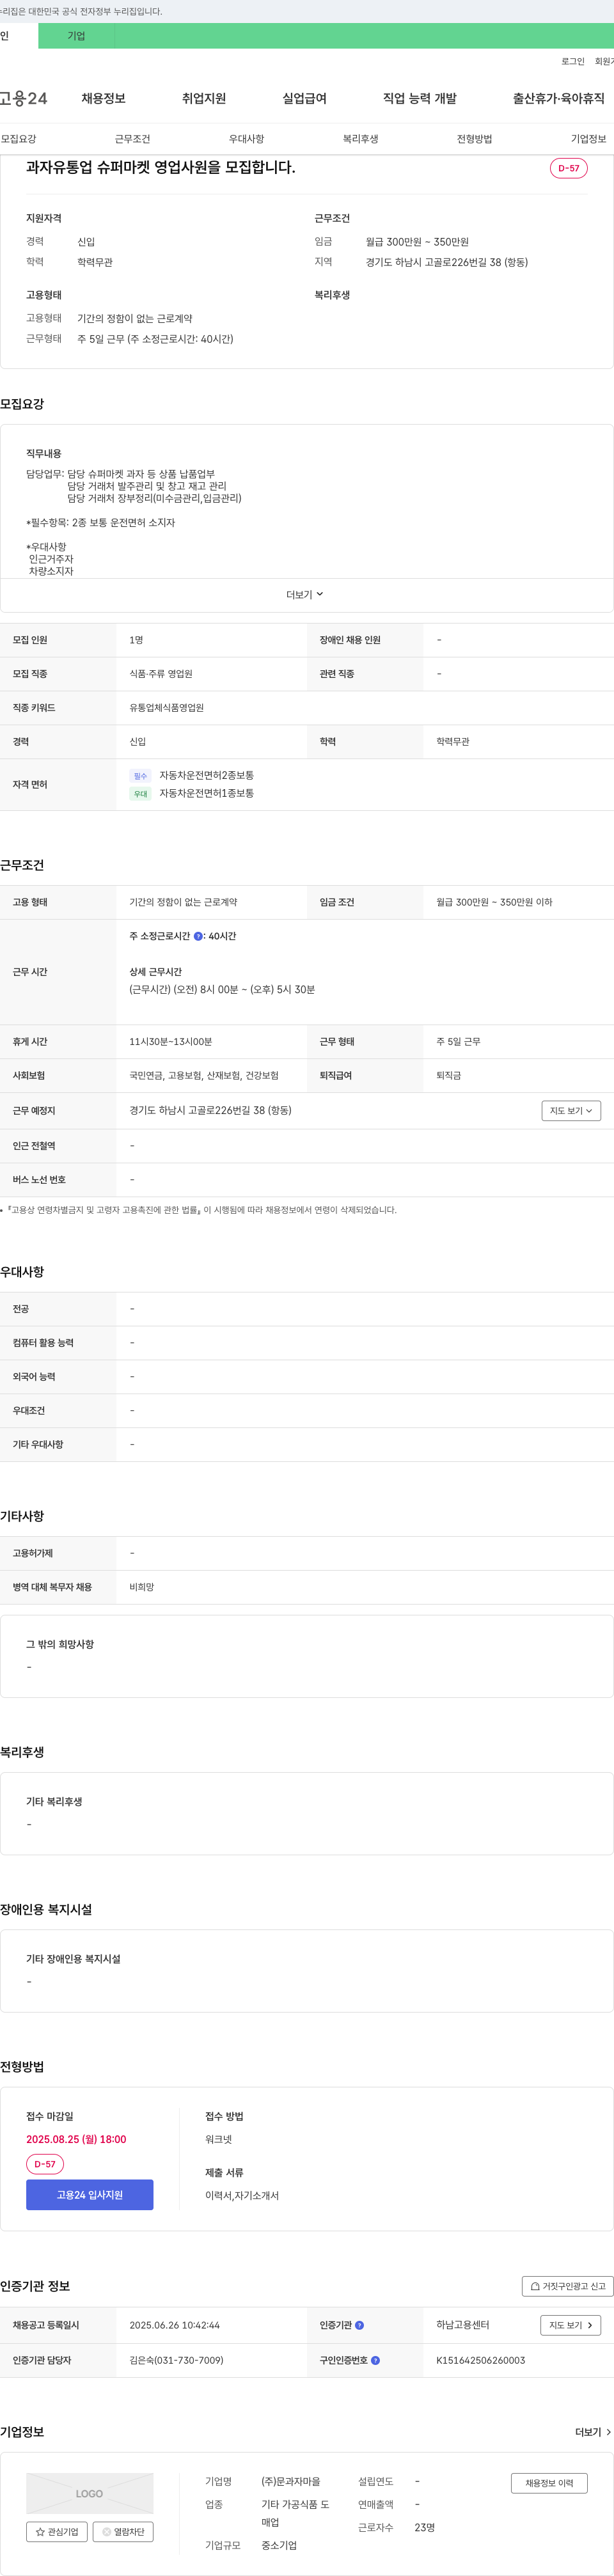
Task: Jump to 기업정보 section tab
Action: click(588, 139)
